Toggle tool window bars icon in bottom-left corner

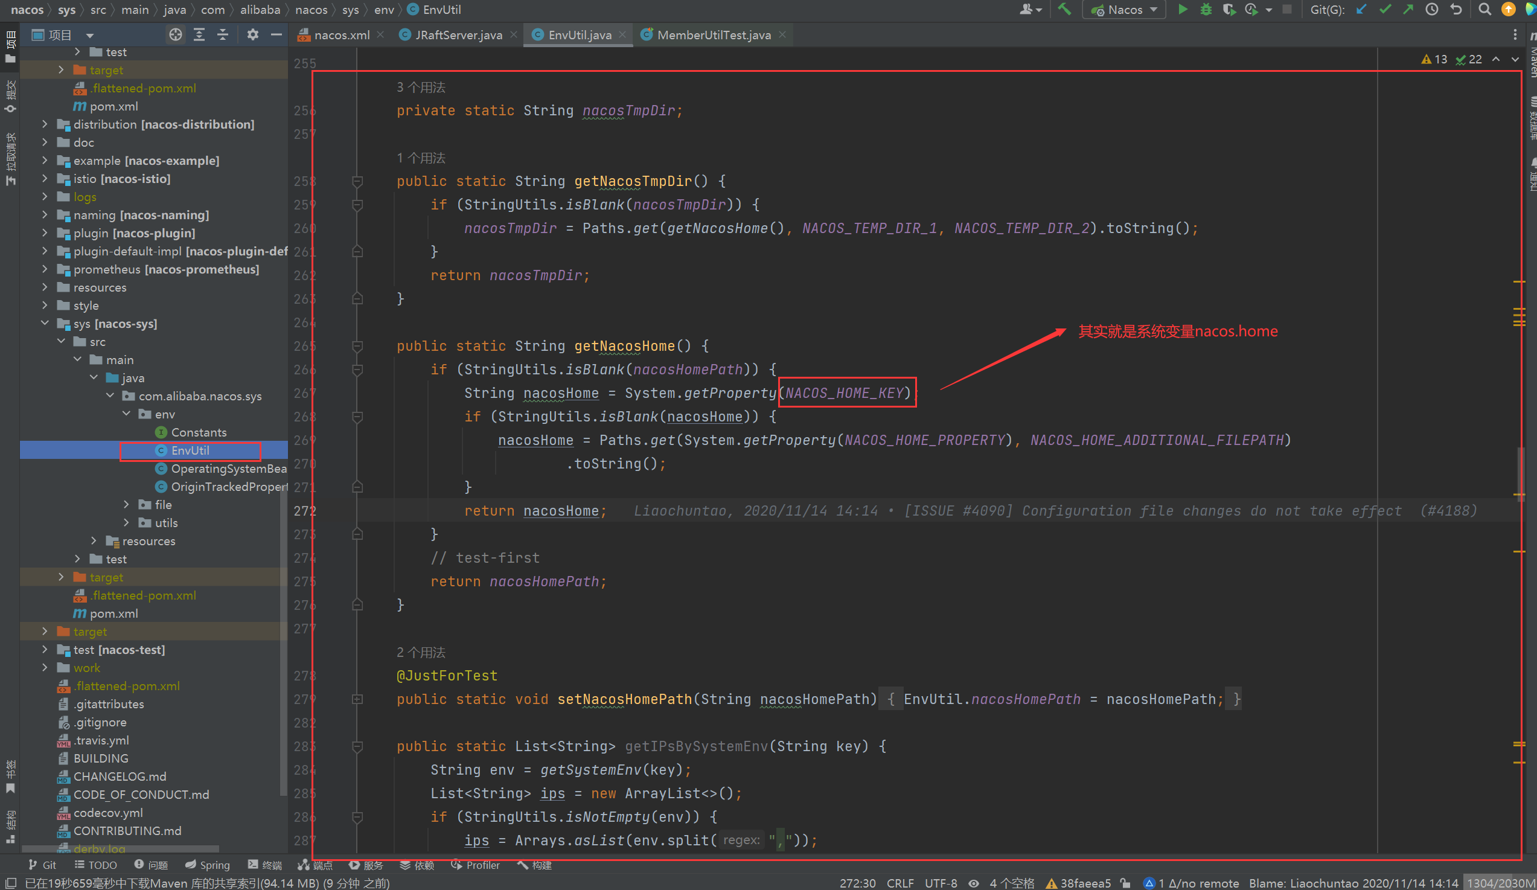pyautogui.click(x=10, y=883)
